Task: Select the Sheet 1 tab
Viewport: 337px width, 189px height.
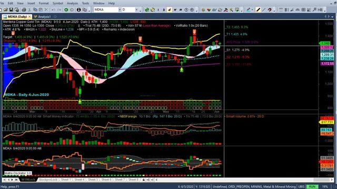Action: click(65, 180)
